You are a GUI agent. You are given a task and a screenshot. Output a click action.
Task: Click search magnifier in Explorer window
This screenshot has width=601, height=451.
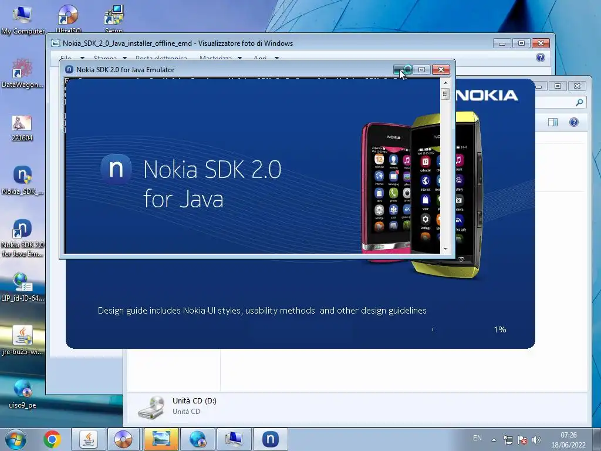click(579, 102)
